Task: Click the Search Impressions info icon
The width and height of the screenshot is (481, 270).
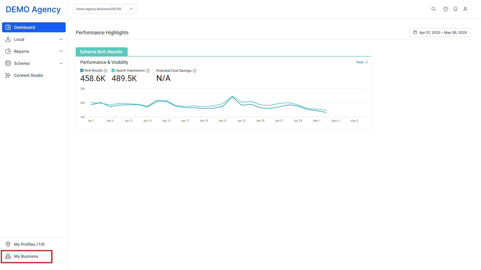Action: pos(148,71)
